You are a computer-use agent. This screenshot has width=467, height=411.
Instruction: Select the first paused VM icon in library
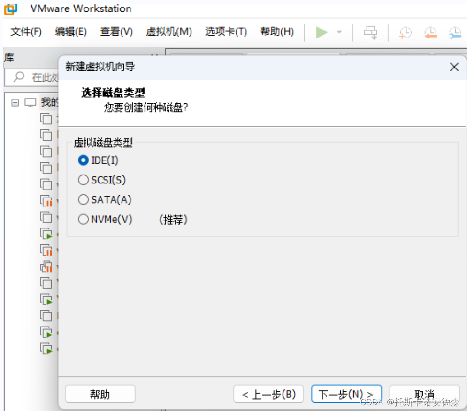pyautogui.click(x=46, y=201)
